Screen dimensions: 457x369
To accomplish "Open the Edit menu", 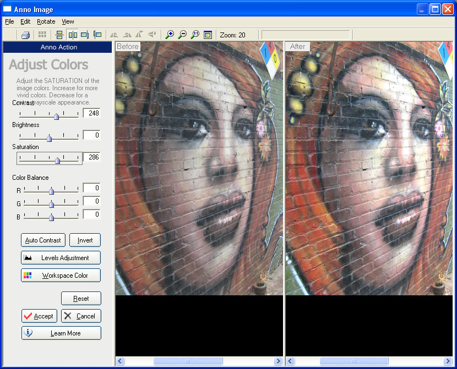I will click(25, 21).
